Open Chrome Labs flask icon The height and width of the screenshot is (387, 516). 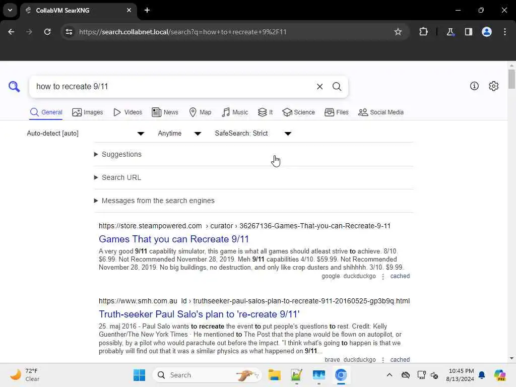pyautogui.click(x=450, y=32)
